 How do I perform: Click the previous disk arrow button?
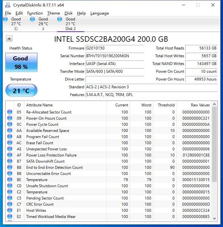pos(9,39)
